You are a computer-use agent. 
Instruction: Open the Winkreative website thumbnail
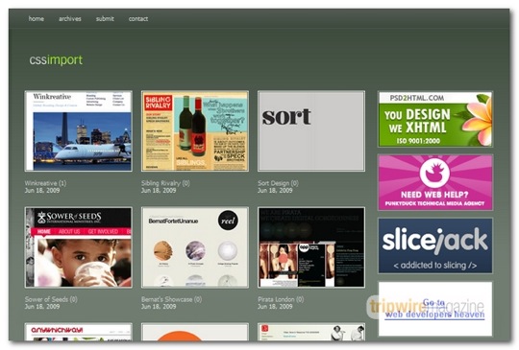(79, 131)
